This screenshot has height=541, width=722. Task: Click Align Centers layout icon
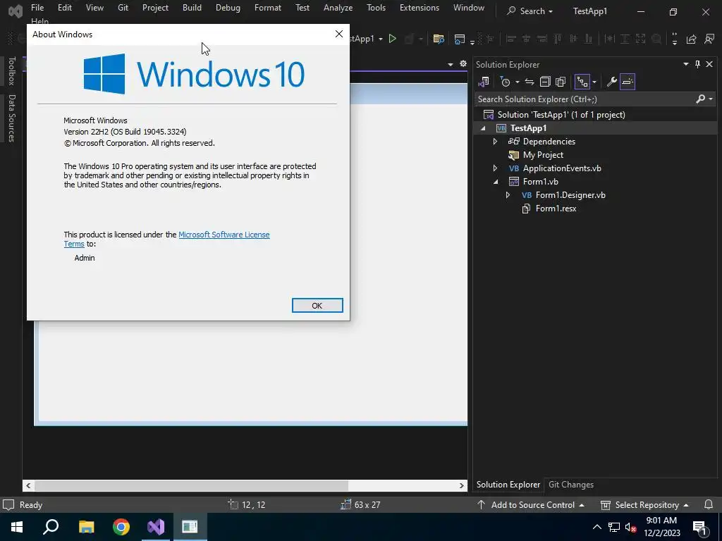526,39
